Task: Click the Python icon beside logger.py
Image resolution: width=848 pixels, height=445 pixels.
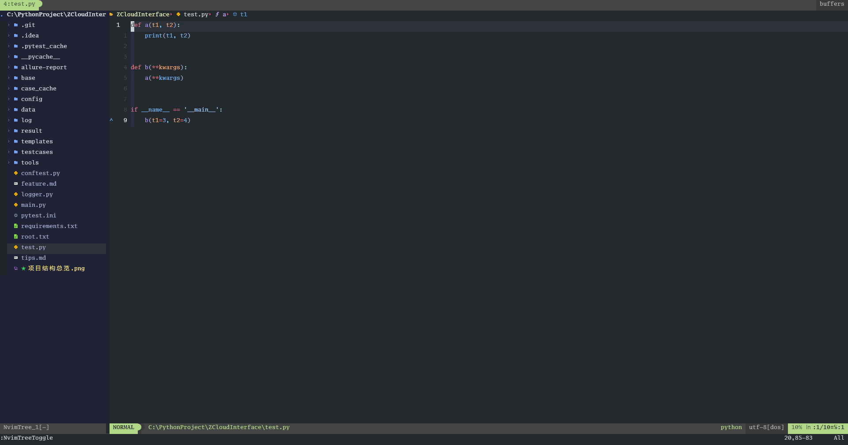Action: pos(15,194)
